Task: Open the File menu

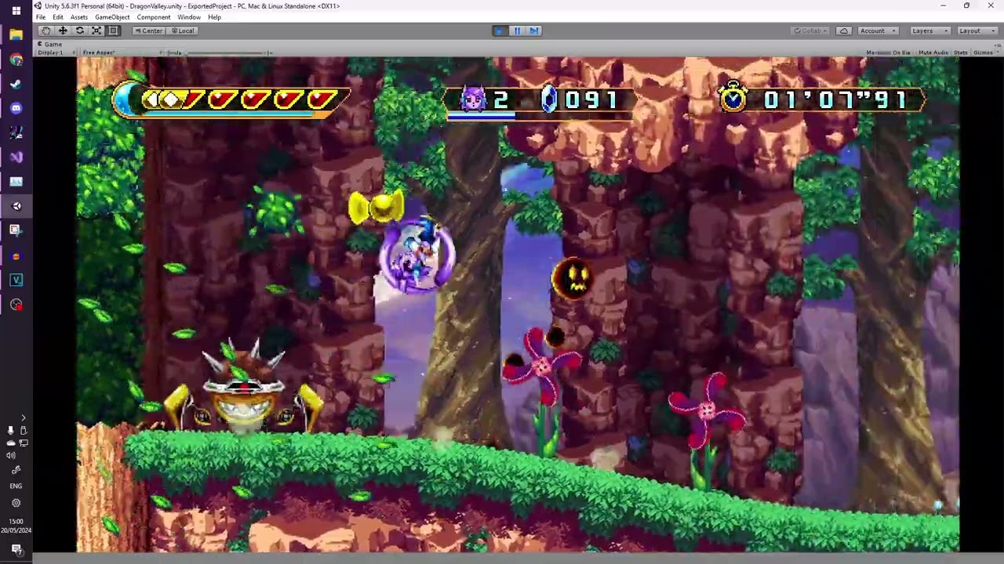Action: (41, 17)
